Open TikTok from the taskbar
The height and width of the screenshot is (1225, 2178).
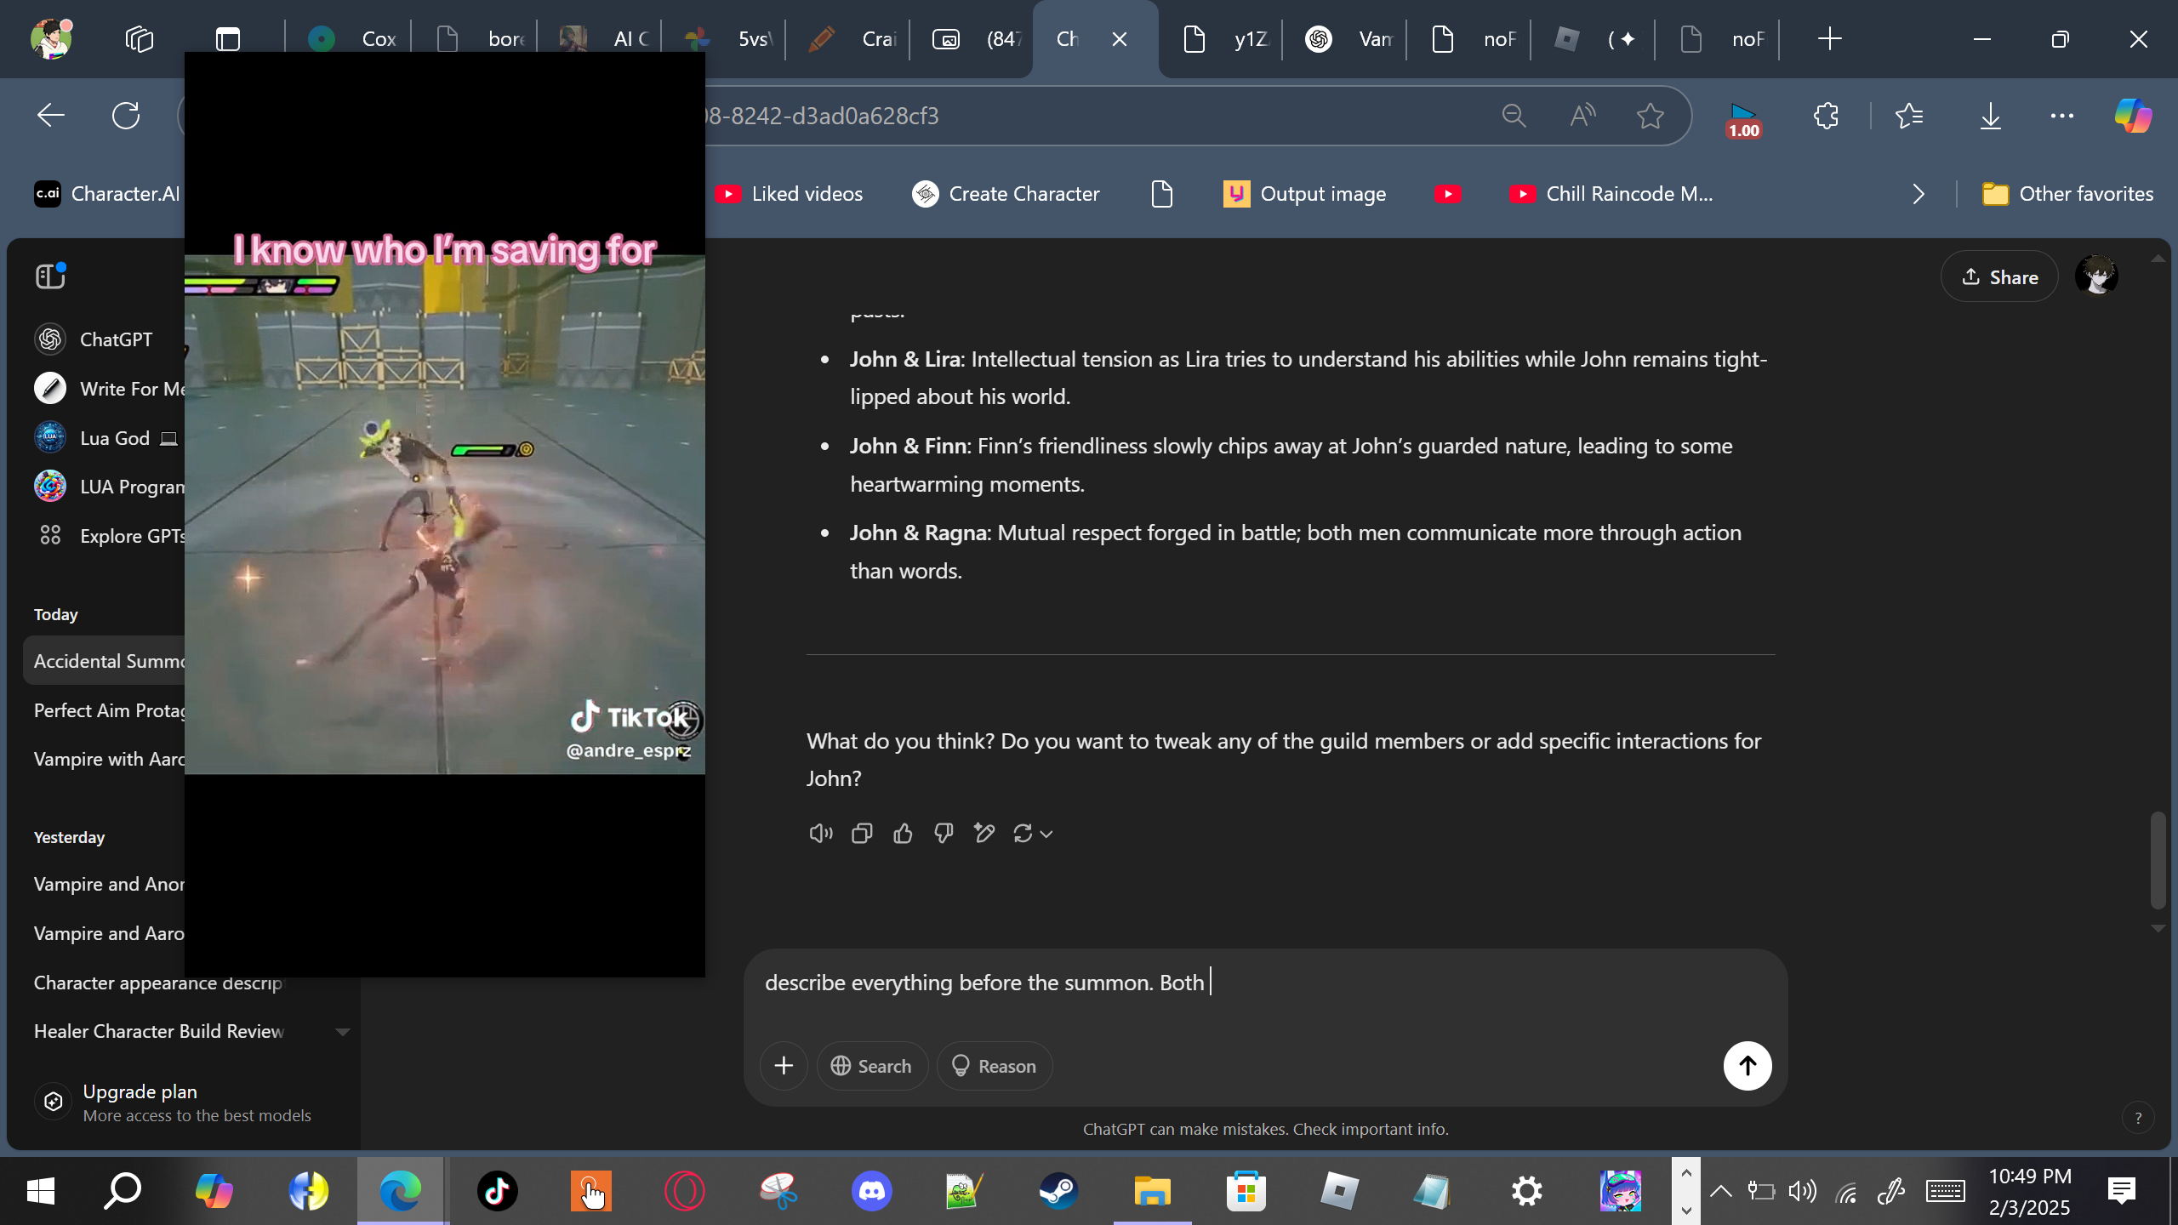(x=498, y=1191)
